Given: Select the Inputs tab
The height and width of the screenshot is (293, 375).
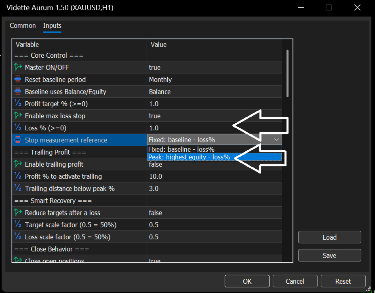Looking at the screenshot, I should pyautogui.click(x=52, y=25).
